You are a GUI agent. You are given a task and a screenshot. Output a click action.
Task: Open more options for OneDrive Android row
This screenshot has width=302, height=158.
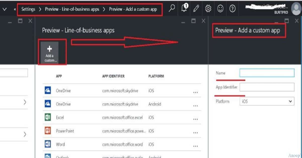(196, 106)
